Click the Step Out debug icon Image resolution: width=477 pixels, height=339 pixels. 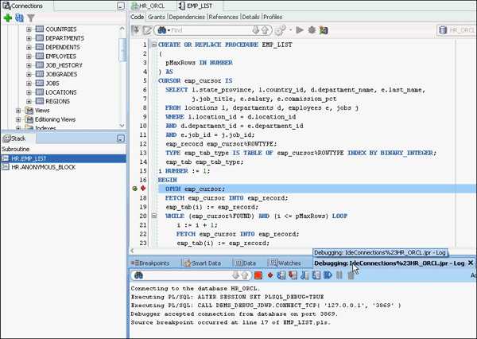click(x=304, y=275)
